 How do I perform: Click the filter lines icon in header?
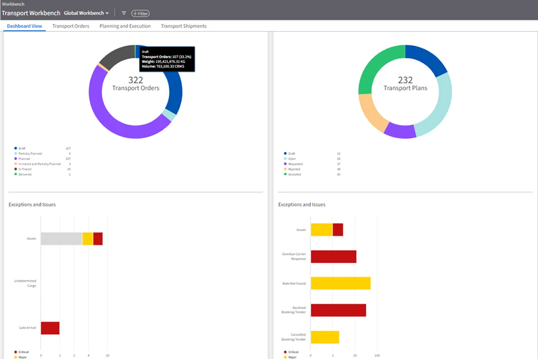click(124, 13)
